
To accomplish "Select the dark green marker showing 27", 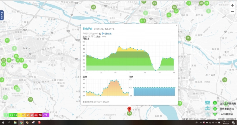I will 4,60.
